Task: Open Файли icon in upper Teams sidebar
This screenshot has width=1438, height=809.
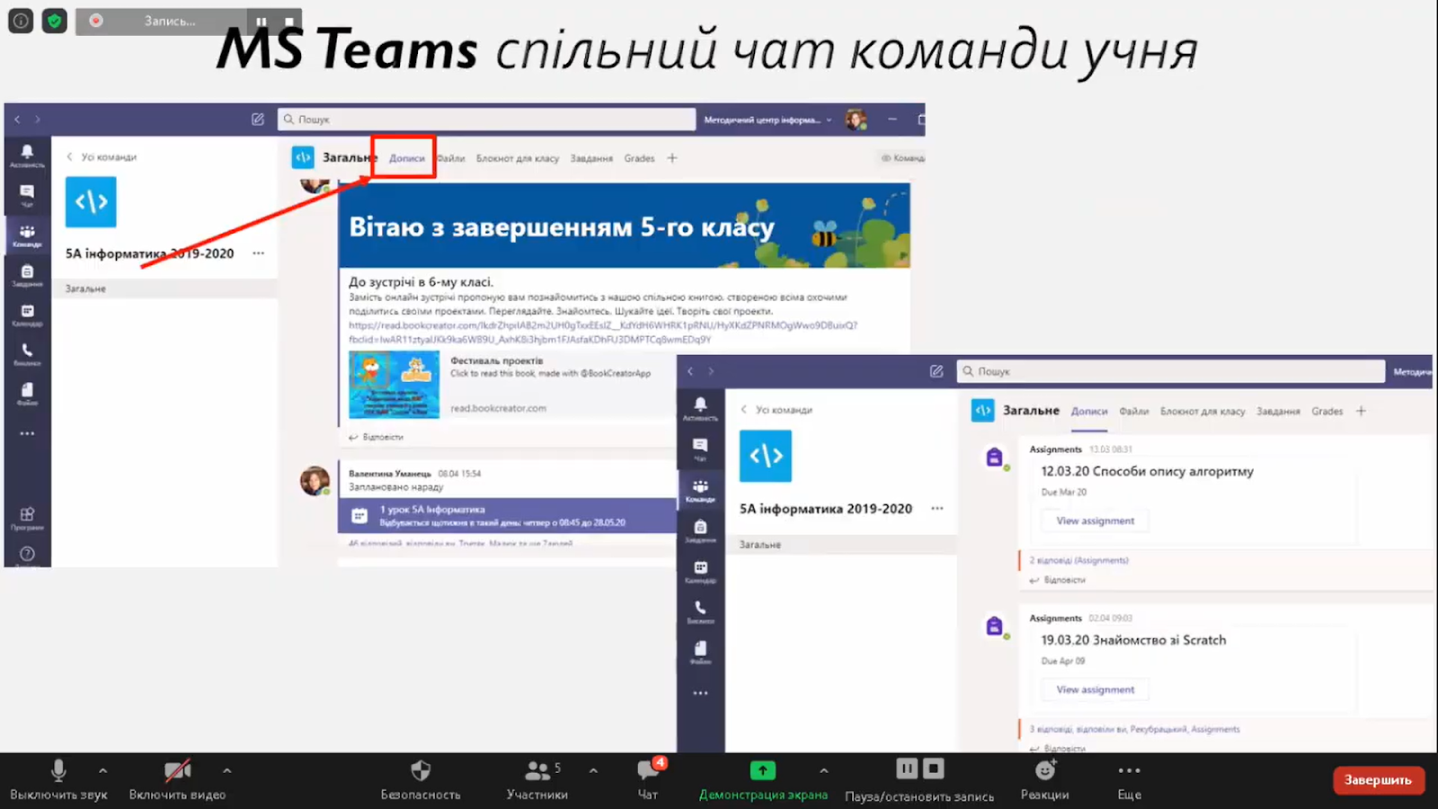Action: pos(27,394)
